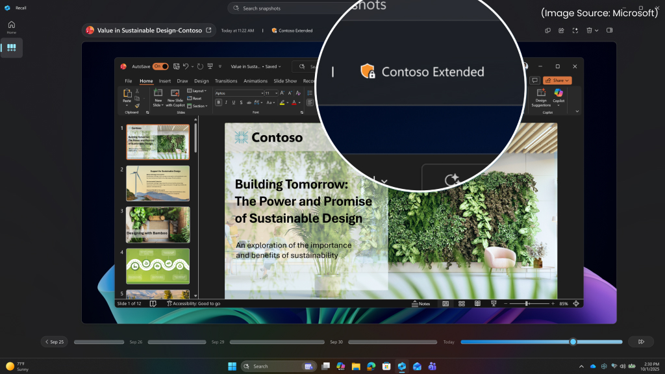Toggle AutoSave off
The width and height of the screenshot is (665, 374).
tap(160, 66)
